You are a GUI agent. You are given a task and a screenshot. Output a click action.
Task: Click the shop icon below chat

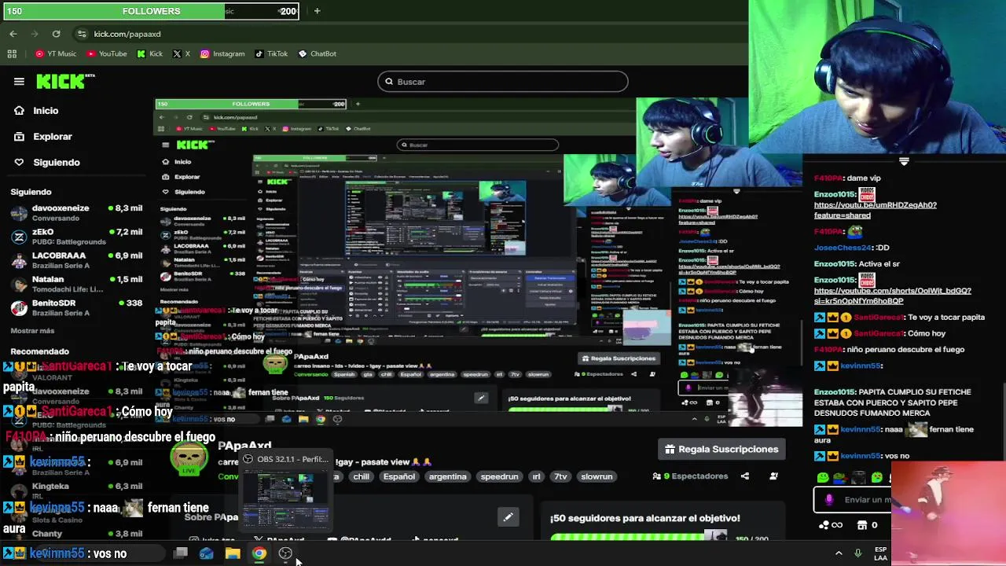click(862, 525)
